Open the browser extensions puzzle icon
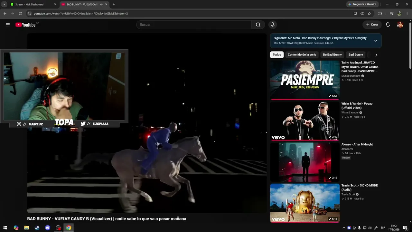Viewport: 412px width, 232px height. click(x=380, y=14)
